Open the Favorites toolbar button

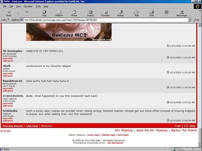pyautogui.click(x=105, y=13)
